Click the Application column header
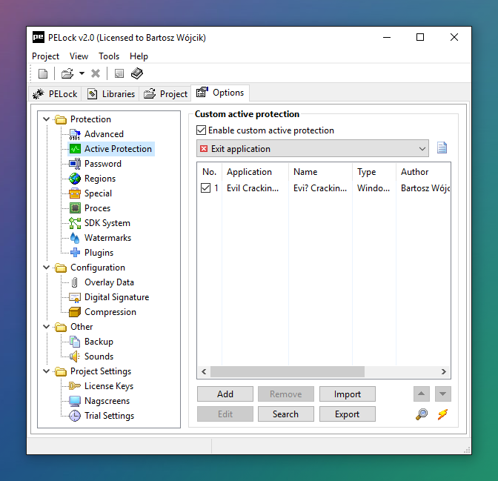The height and width of the screenshot is (481, 498). [256, 172]
